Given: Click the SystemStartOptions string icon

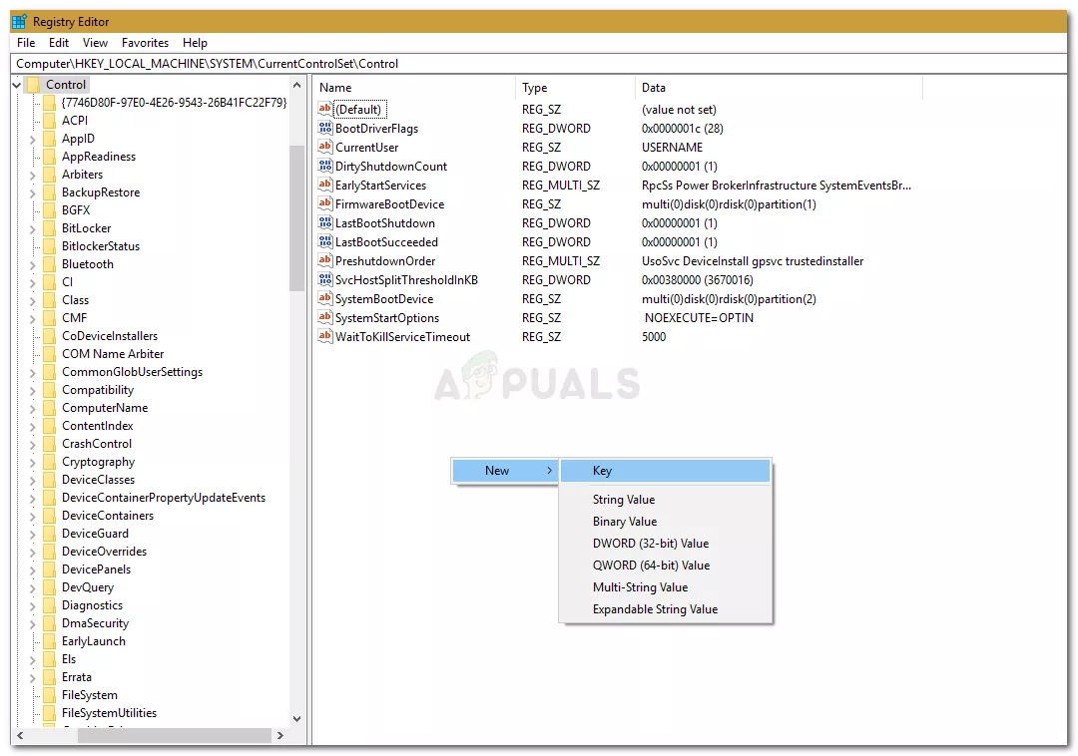Looking at the screenshot, I should (325, 317).
